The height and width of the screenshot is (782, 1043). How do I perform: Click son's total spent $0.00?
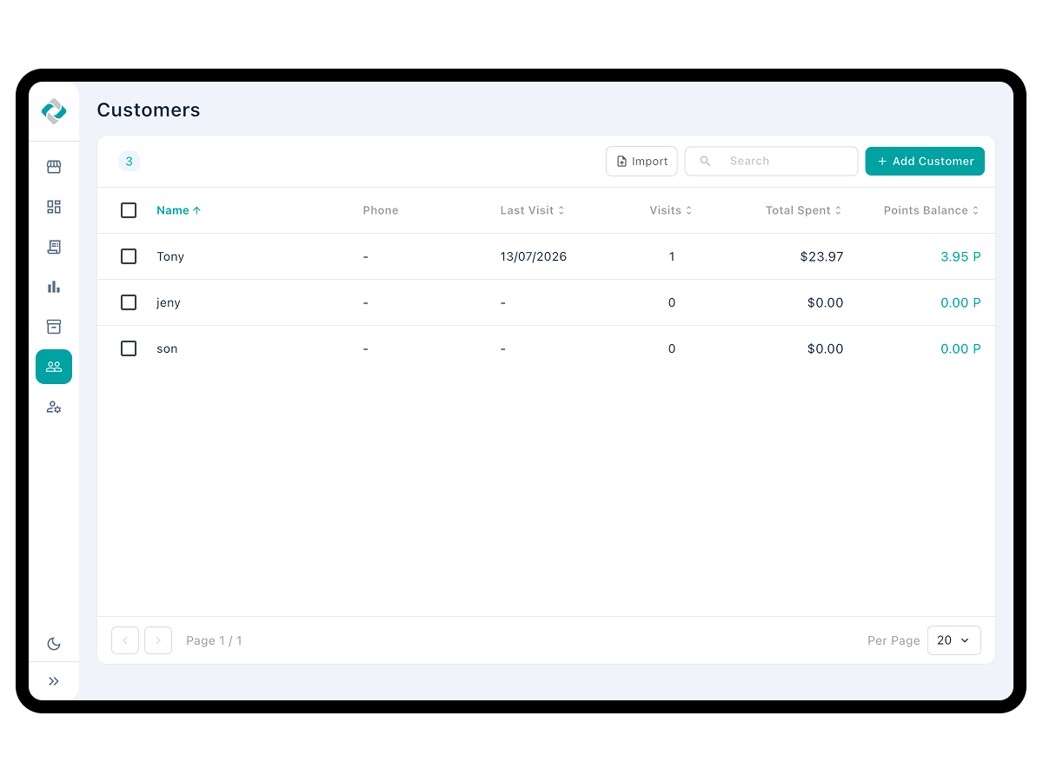click(x=825, y=348)
